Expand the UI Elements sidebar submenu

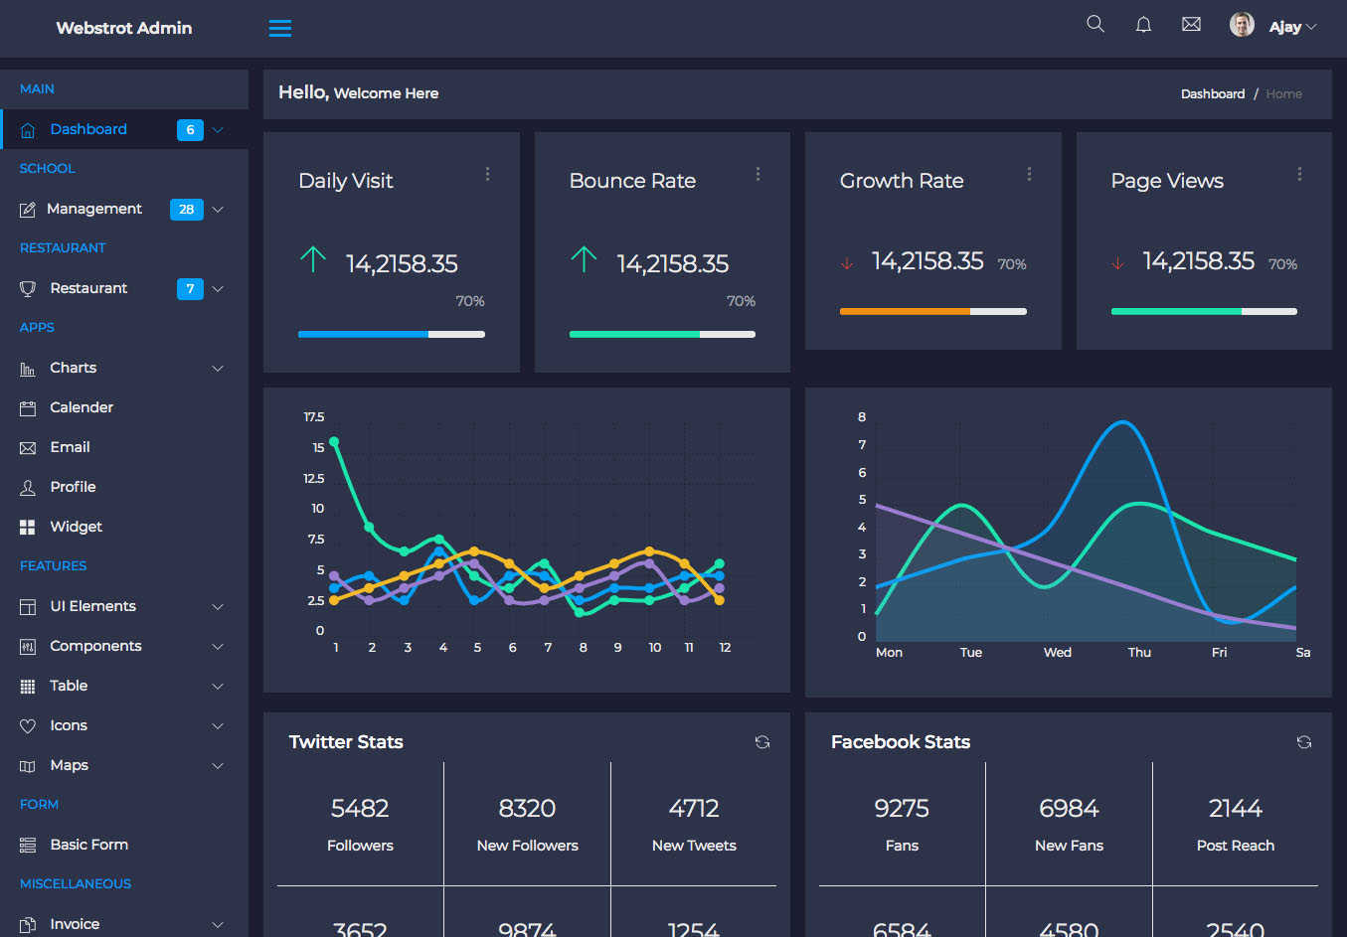click(124, 606)
